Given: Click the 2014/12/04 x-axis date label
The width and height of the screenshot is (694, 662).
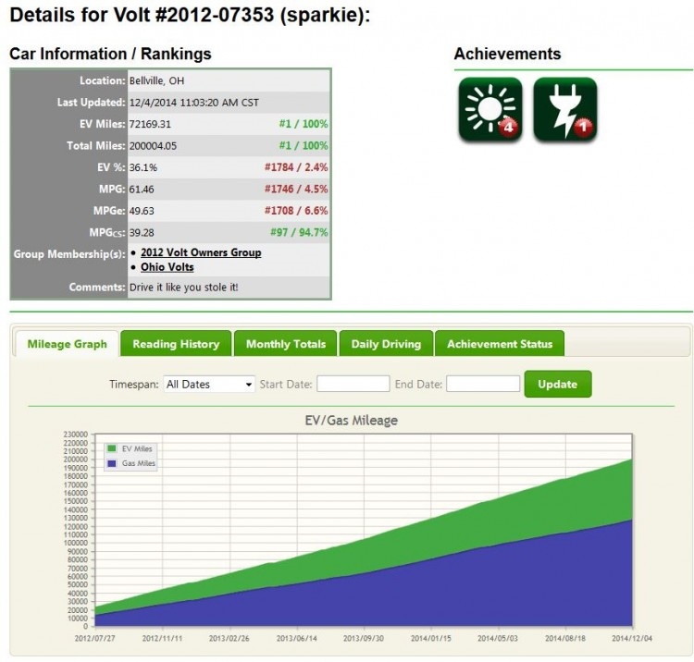Looking at the screenshot, I should [x=632, y=639].
